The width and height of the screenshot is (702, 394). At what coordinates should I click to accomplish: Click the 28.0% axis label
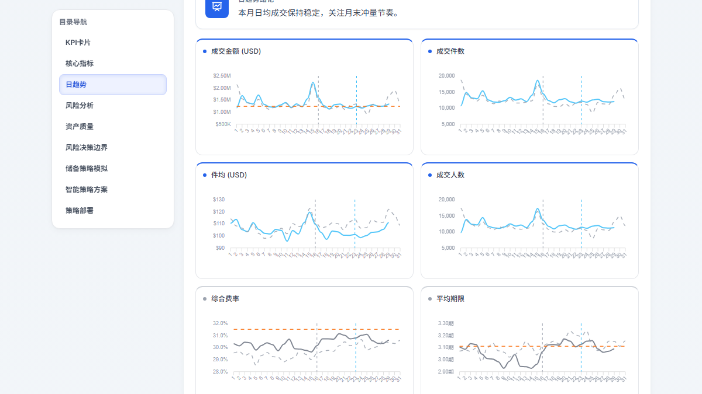tap(221, 371)
